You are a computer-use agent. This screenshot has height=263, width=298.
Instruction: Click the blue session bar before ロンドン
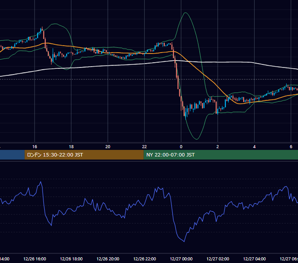[x=12, y=155]
